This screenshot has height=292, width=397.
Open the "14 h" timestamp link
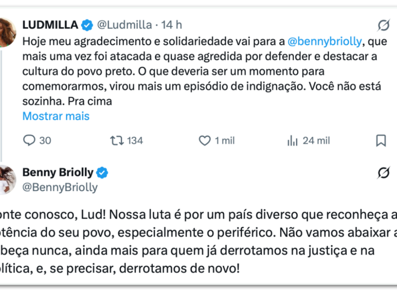click(171, 25)
